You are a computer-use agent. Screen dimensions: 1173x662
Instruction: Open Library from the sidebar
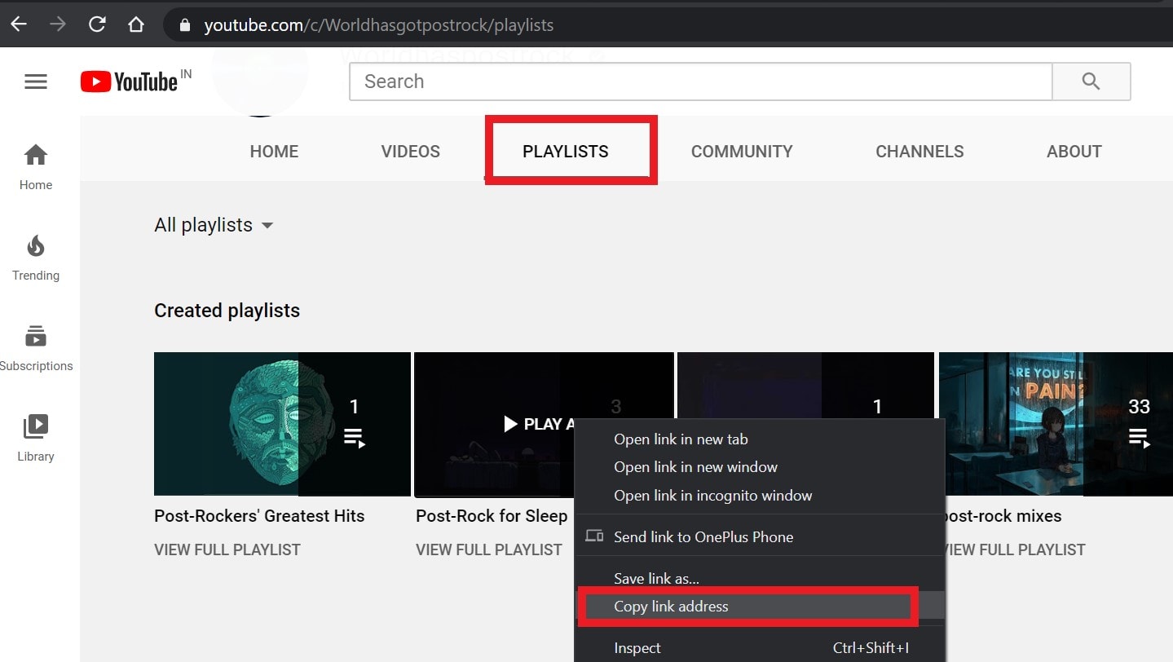[x=35, y=435]
